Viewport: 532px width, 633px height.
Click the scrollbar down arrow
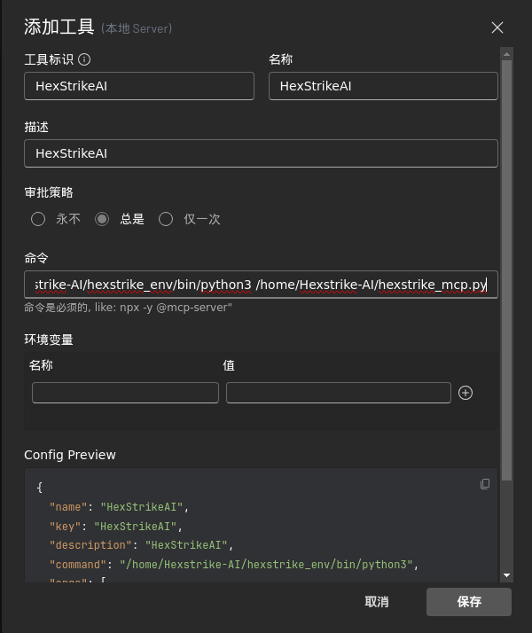coord(506,575)
